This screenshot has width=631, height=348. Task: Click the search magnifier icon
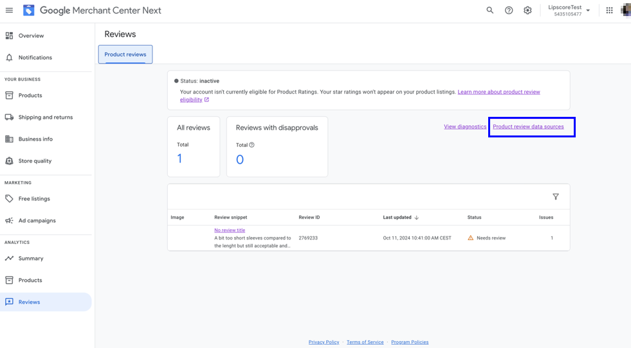(490, 10)
